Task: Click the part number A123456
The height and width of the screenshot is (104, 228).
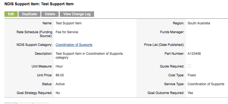Action: coord(194,54)
